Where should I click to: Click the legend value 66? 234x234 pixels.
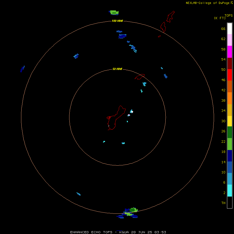tap(223, 29)
